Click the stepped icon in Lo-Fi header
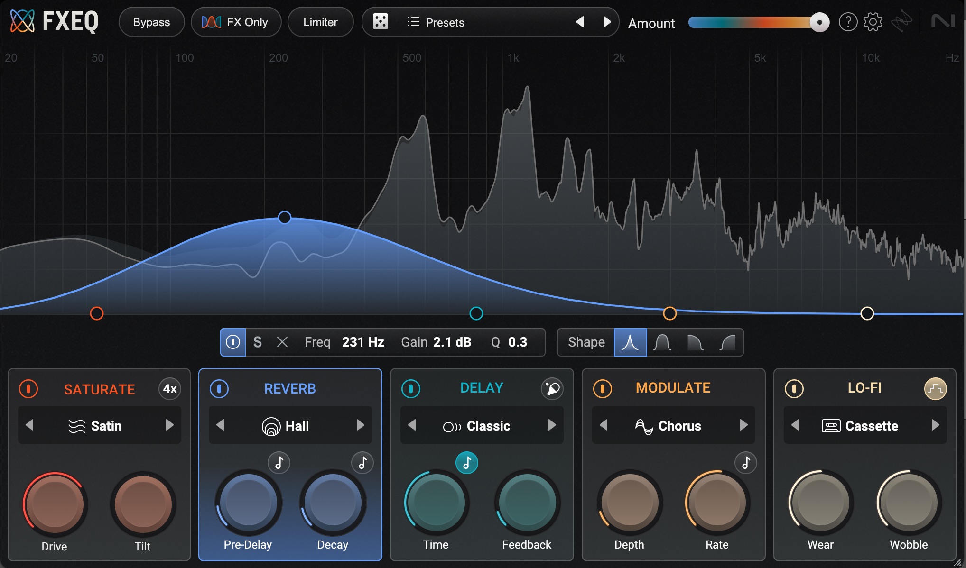Screen dimensions: 966x568 coord(936,389)
